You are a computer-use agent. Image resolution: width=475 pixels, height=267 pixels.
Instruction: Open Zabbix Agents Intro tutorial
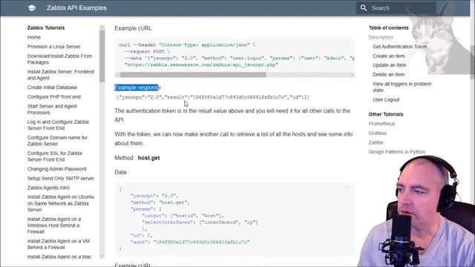[x=48, y=188]
